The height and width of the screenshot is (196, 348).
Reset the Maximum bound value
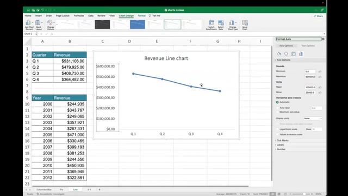(320, 77)
